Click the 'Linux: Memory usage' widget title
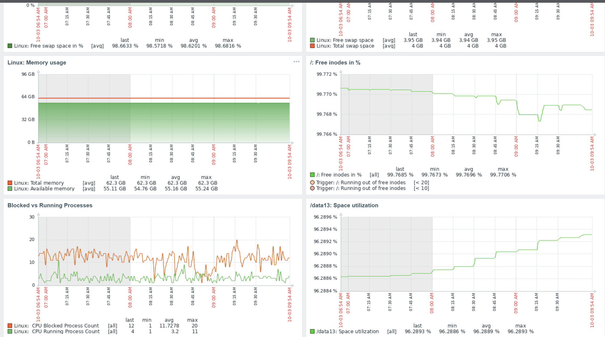Viewport: 605px width, 337px height. tap(37, 63)
